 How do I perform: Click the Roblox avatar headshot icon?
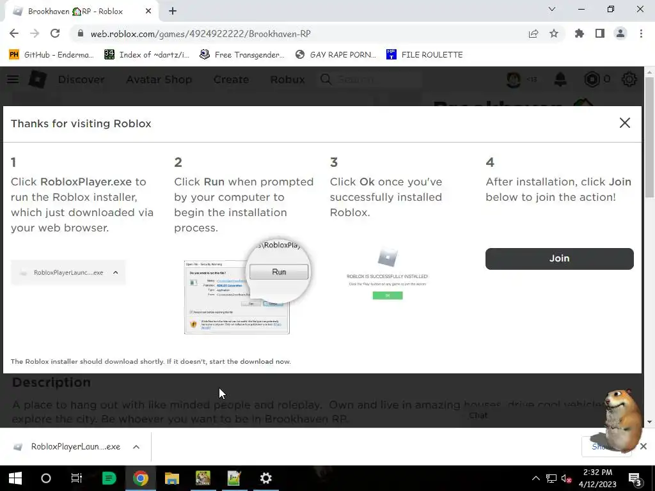click(514, 79)
